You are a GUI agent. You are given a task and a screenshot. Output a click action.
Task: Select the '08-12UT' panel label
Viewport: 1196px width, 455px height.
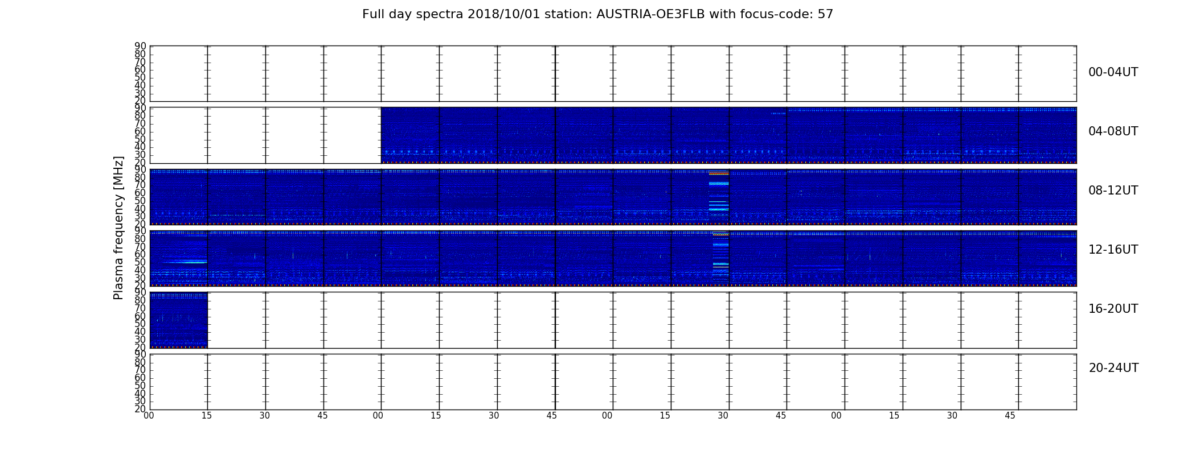1113,191
